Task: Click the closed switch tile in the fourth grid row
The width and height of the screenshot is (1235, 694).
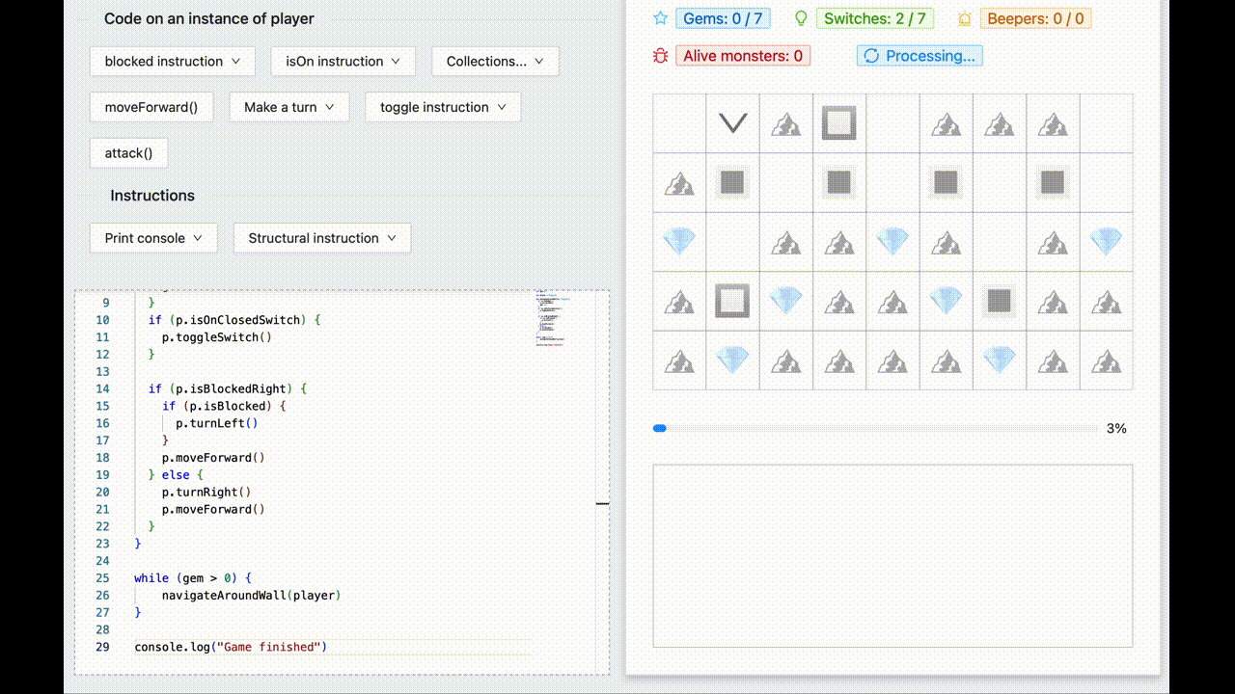Action: click(1000, 302)
